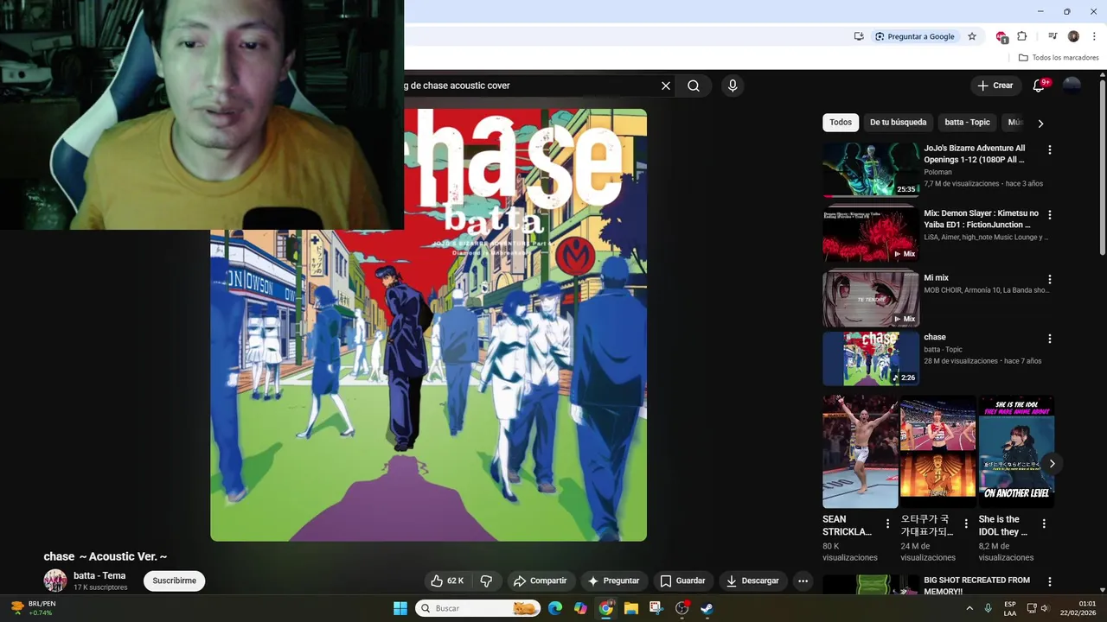1107x622 pixels.
Task: Click the Mix: Demon Slayer Kimetsu no Yaiba title
Action: [x=981, y=219]
